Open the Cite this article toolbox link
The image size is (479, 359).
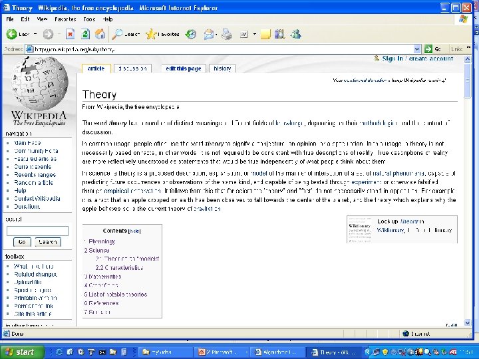coord(33,314)
